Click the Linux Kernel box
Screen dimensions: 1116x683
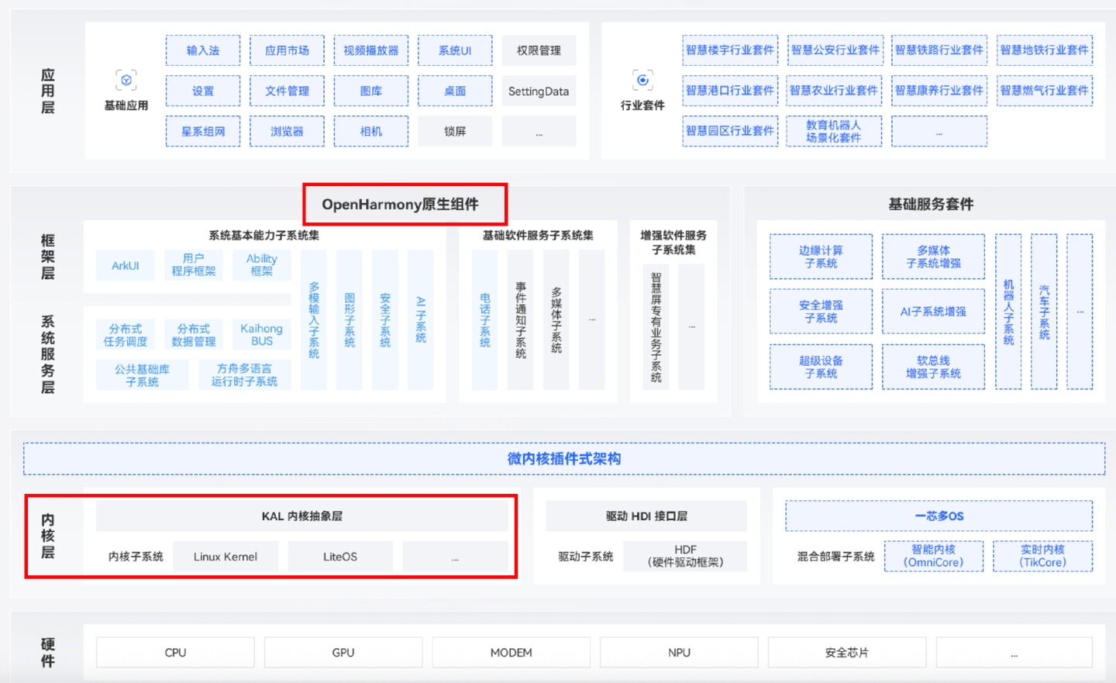pyautogui.click(x=226, y=557)
